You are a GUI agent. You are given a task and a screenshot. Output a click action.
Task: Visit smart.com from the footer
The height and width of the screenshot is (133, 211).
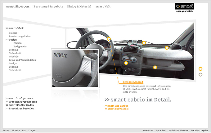click(x=148, y=131)
